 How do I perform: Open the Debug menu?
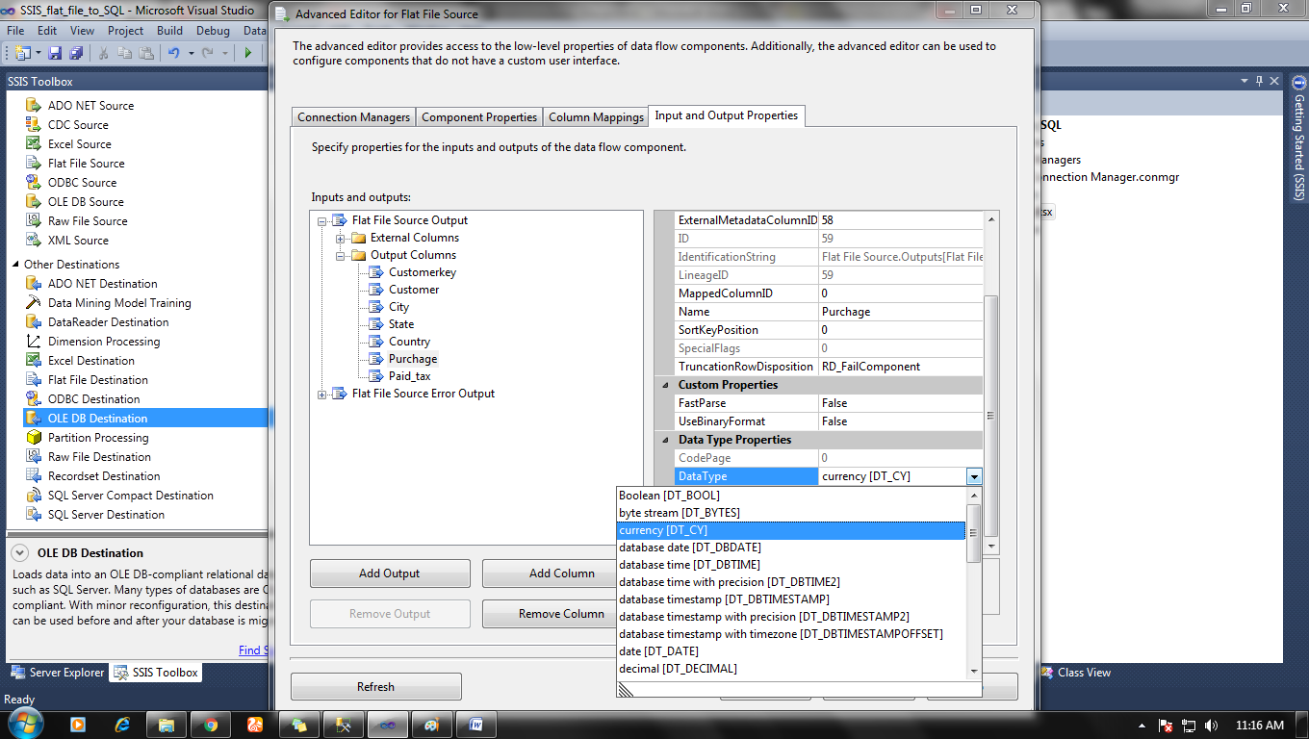(214, 31)
